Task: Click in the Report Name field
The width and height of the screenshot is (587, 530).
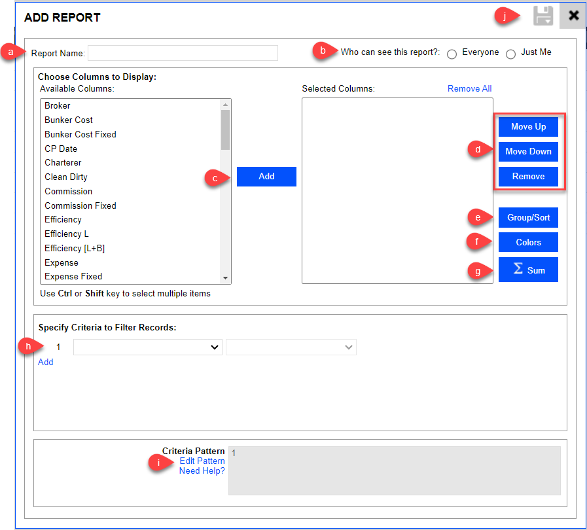Action: pos(183,52)
